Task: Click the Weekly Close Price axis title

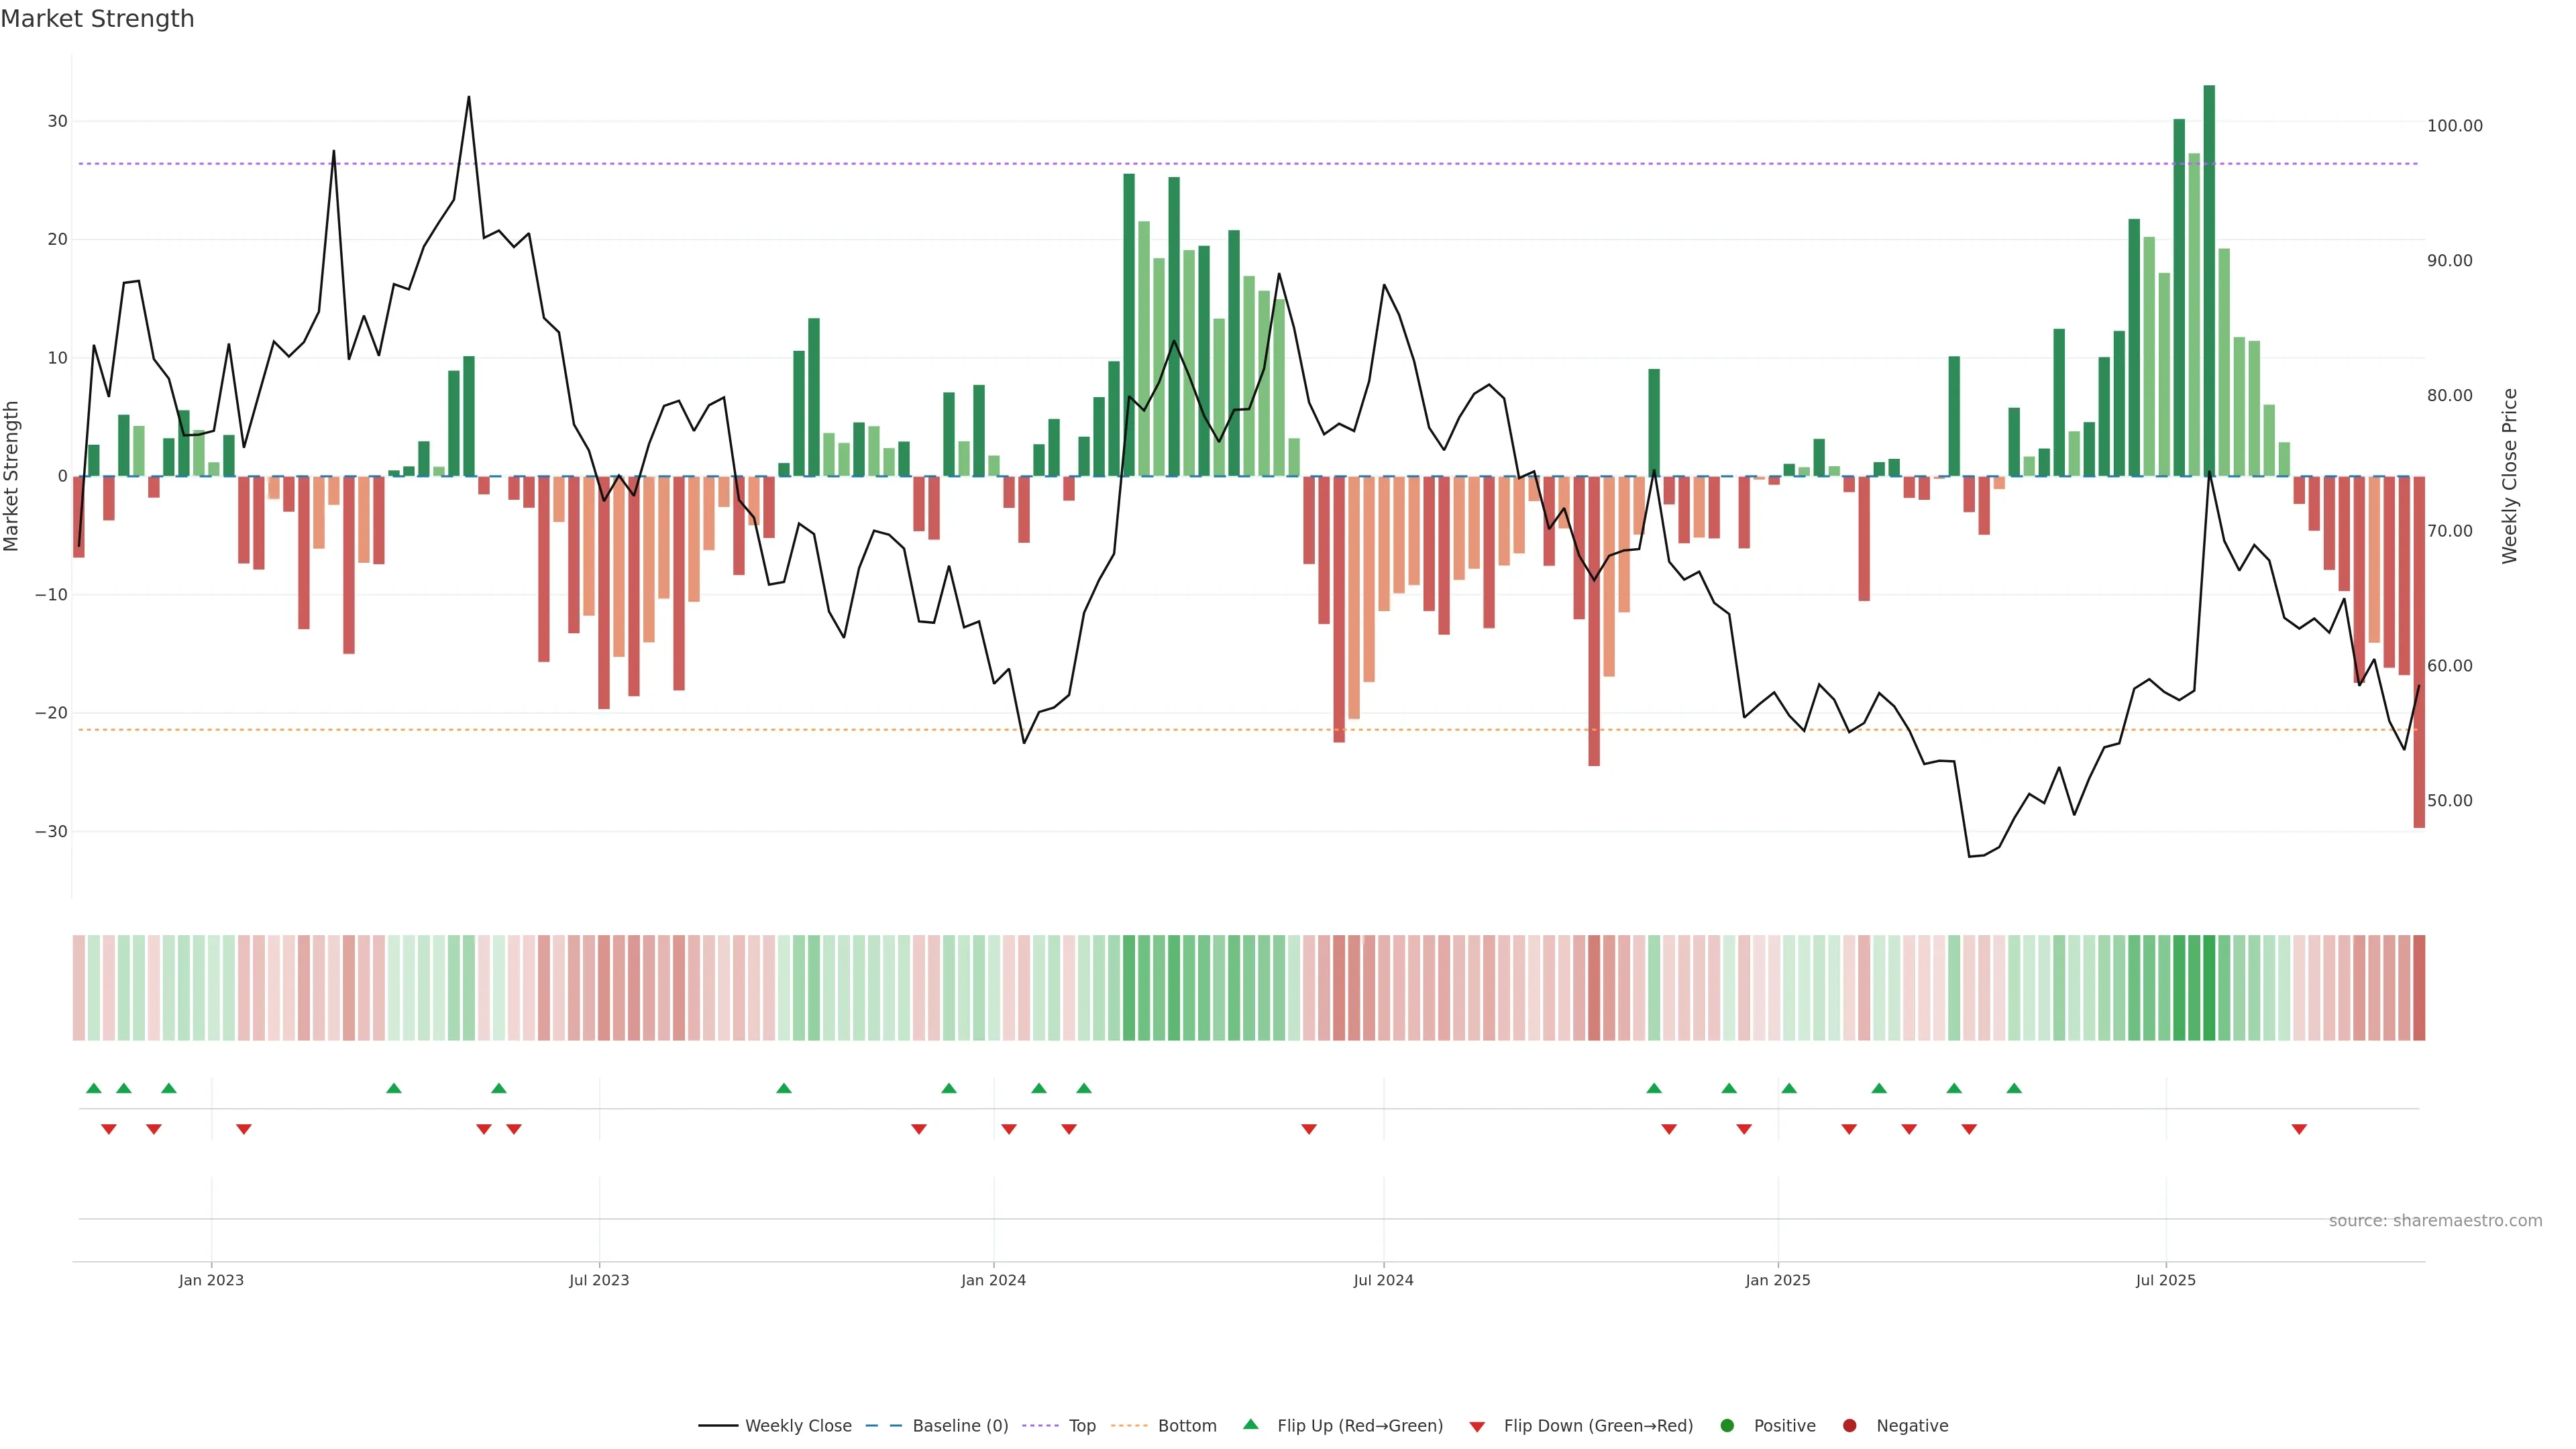Action: [2509, 476]
